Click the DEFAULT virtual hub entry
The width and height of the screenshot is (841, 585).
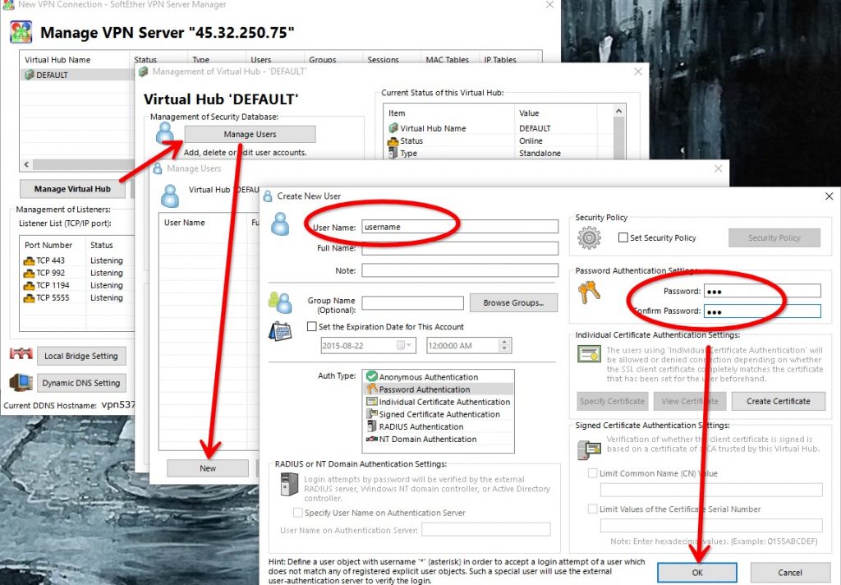51,75
